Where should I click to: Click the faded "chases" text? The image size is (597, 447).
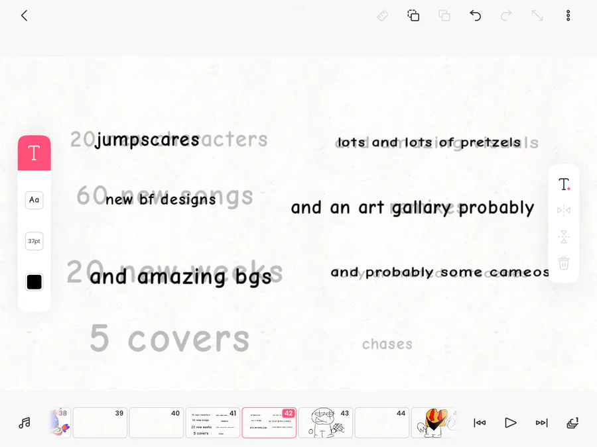point(387,344)
